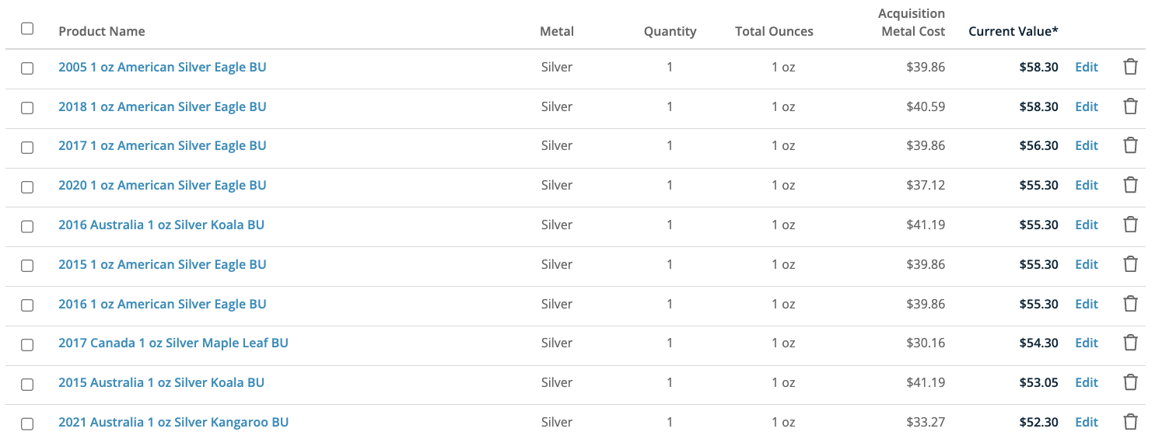The height and width of the screenshot is (446, 1162).
Task: Click trash icon for 2018 Silver Eagle
Action: 1130,106
